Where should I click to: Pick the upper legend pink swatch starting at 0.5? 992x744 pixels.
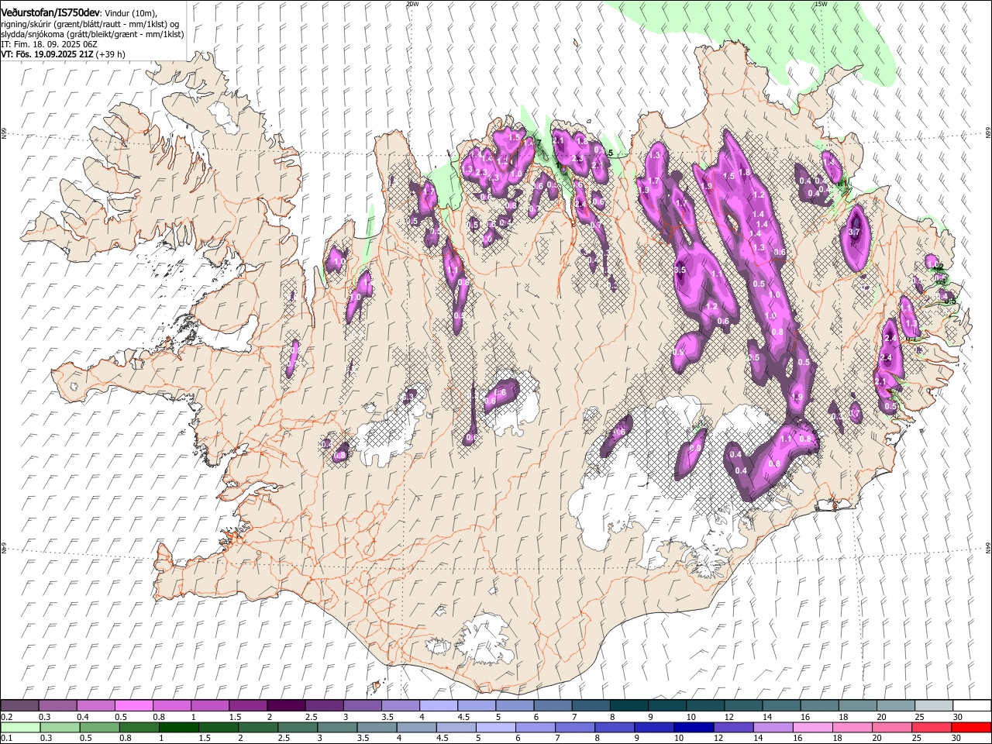click(x=133, y=705)
